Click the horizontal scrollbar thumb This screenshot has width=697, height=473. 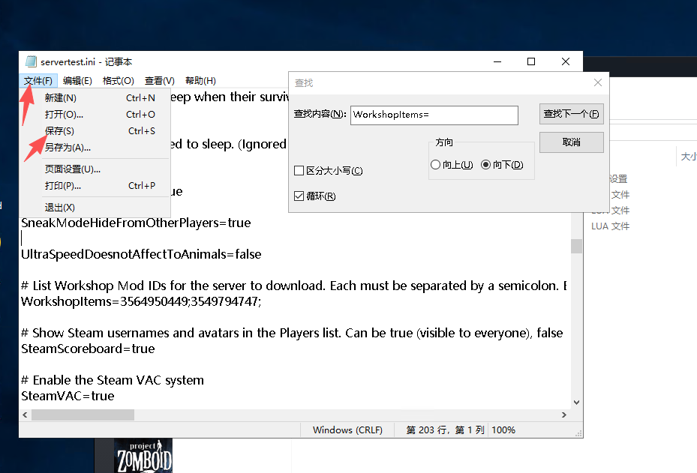[x=83, y=415]
